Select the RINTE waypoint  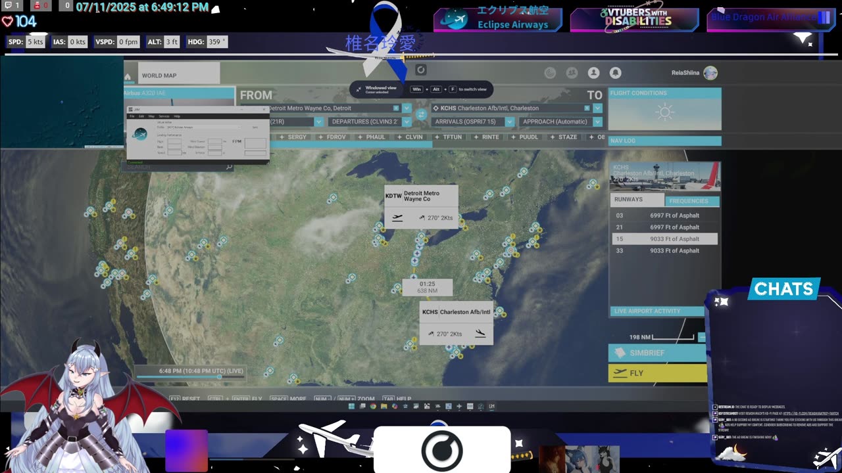coord(487,137)
